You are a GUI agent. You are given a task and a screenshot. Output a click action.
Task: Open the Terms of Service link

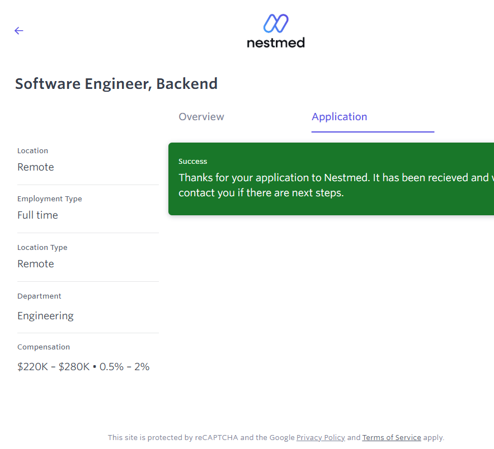[392, 438]
